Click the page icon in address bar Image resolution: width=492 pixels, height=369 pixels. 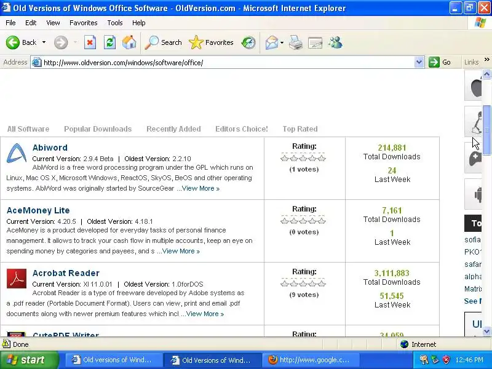37,63
